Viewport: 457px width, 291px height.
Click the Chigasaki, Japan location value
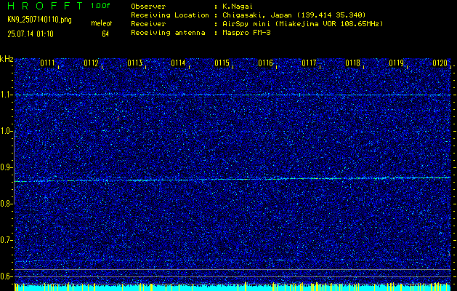[294, 15]
